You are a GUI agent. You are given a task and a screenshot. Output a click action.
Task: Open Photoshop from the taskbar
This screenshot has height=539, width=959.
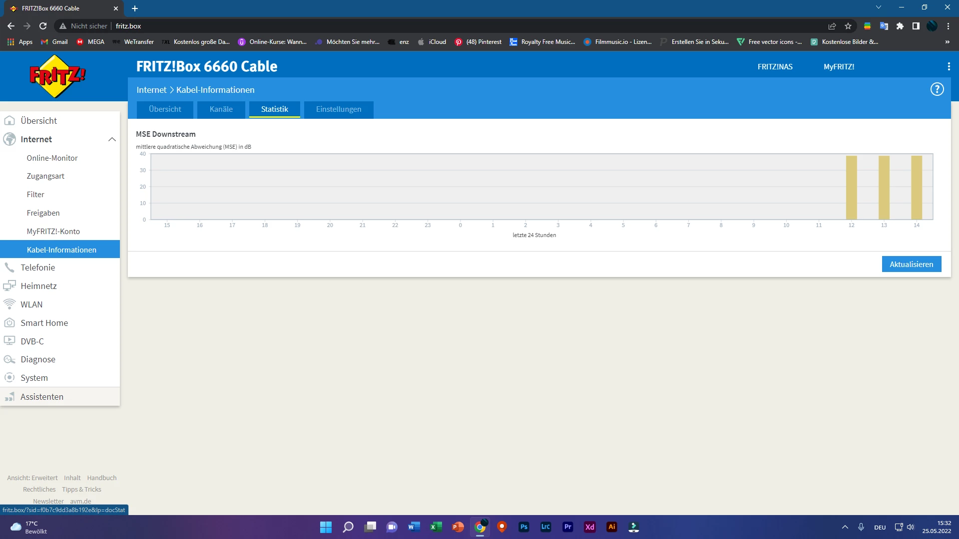[x=523, y=527]
